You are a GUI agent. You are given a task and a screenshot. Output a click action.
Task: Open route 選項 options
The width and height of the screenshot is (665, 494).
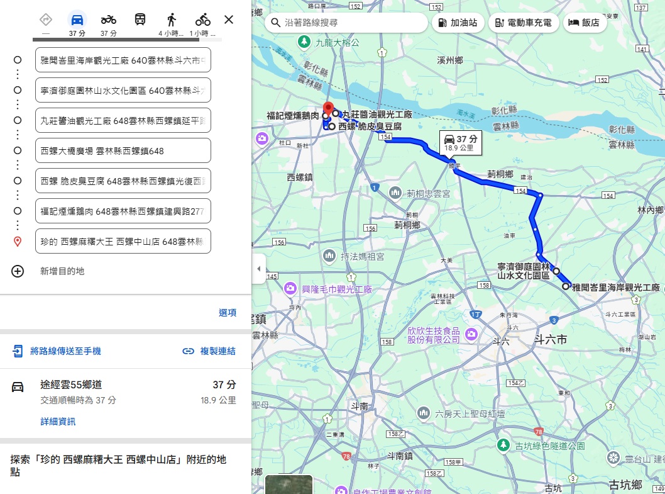(x=228, y=313)
